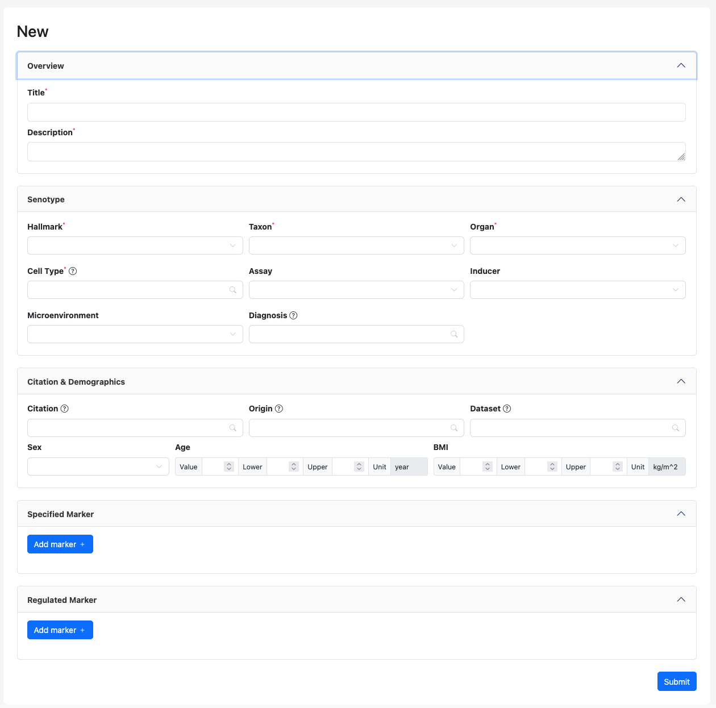Click the Age Upper stepper arrows
This screenshot has height=708, width=716.
(x=359, y=467)
